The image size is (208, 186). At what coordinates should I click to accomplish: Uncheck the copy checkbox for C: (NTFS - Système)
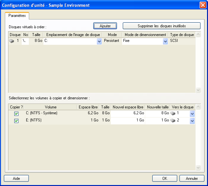click(x=16, y=114)
